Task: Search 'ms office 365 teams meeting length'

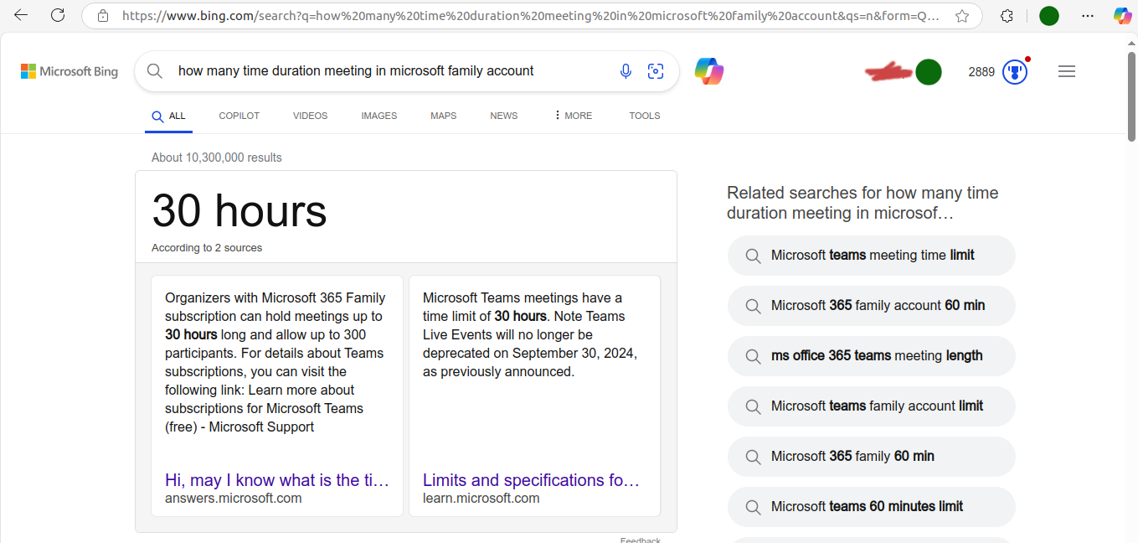Action: (872, 356)
